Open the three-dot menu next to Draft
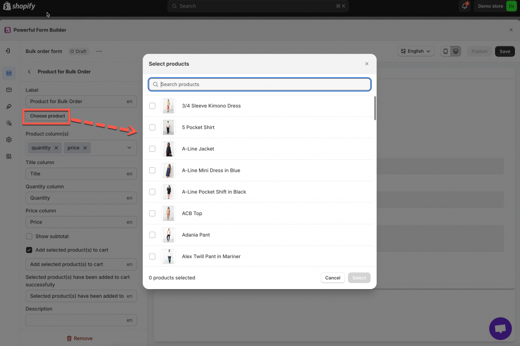The height and width of the screenshot is (346, 520). coord(99,51)
